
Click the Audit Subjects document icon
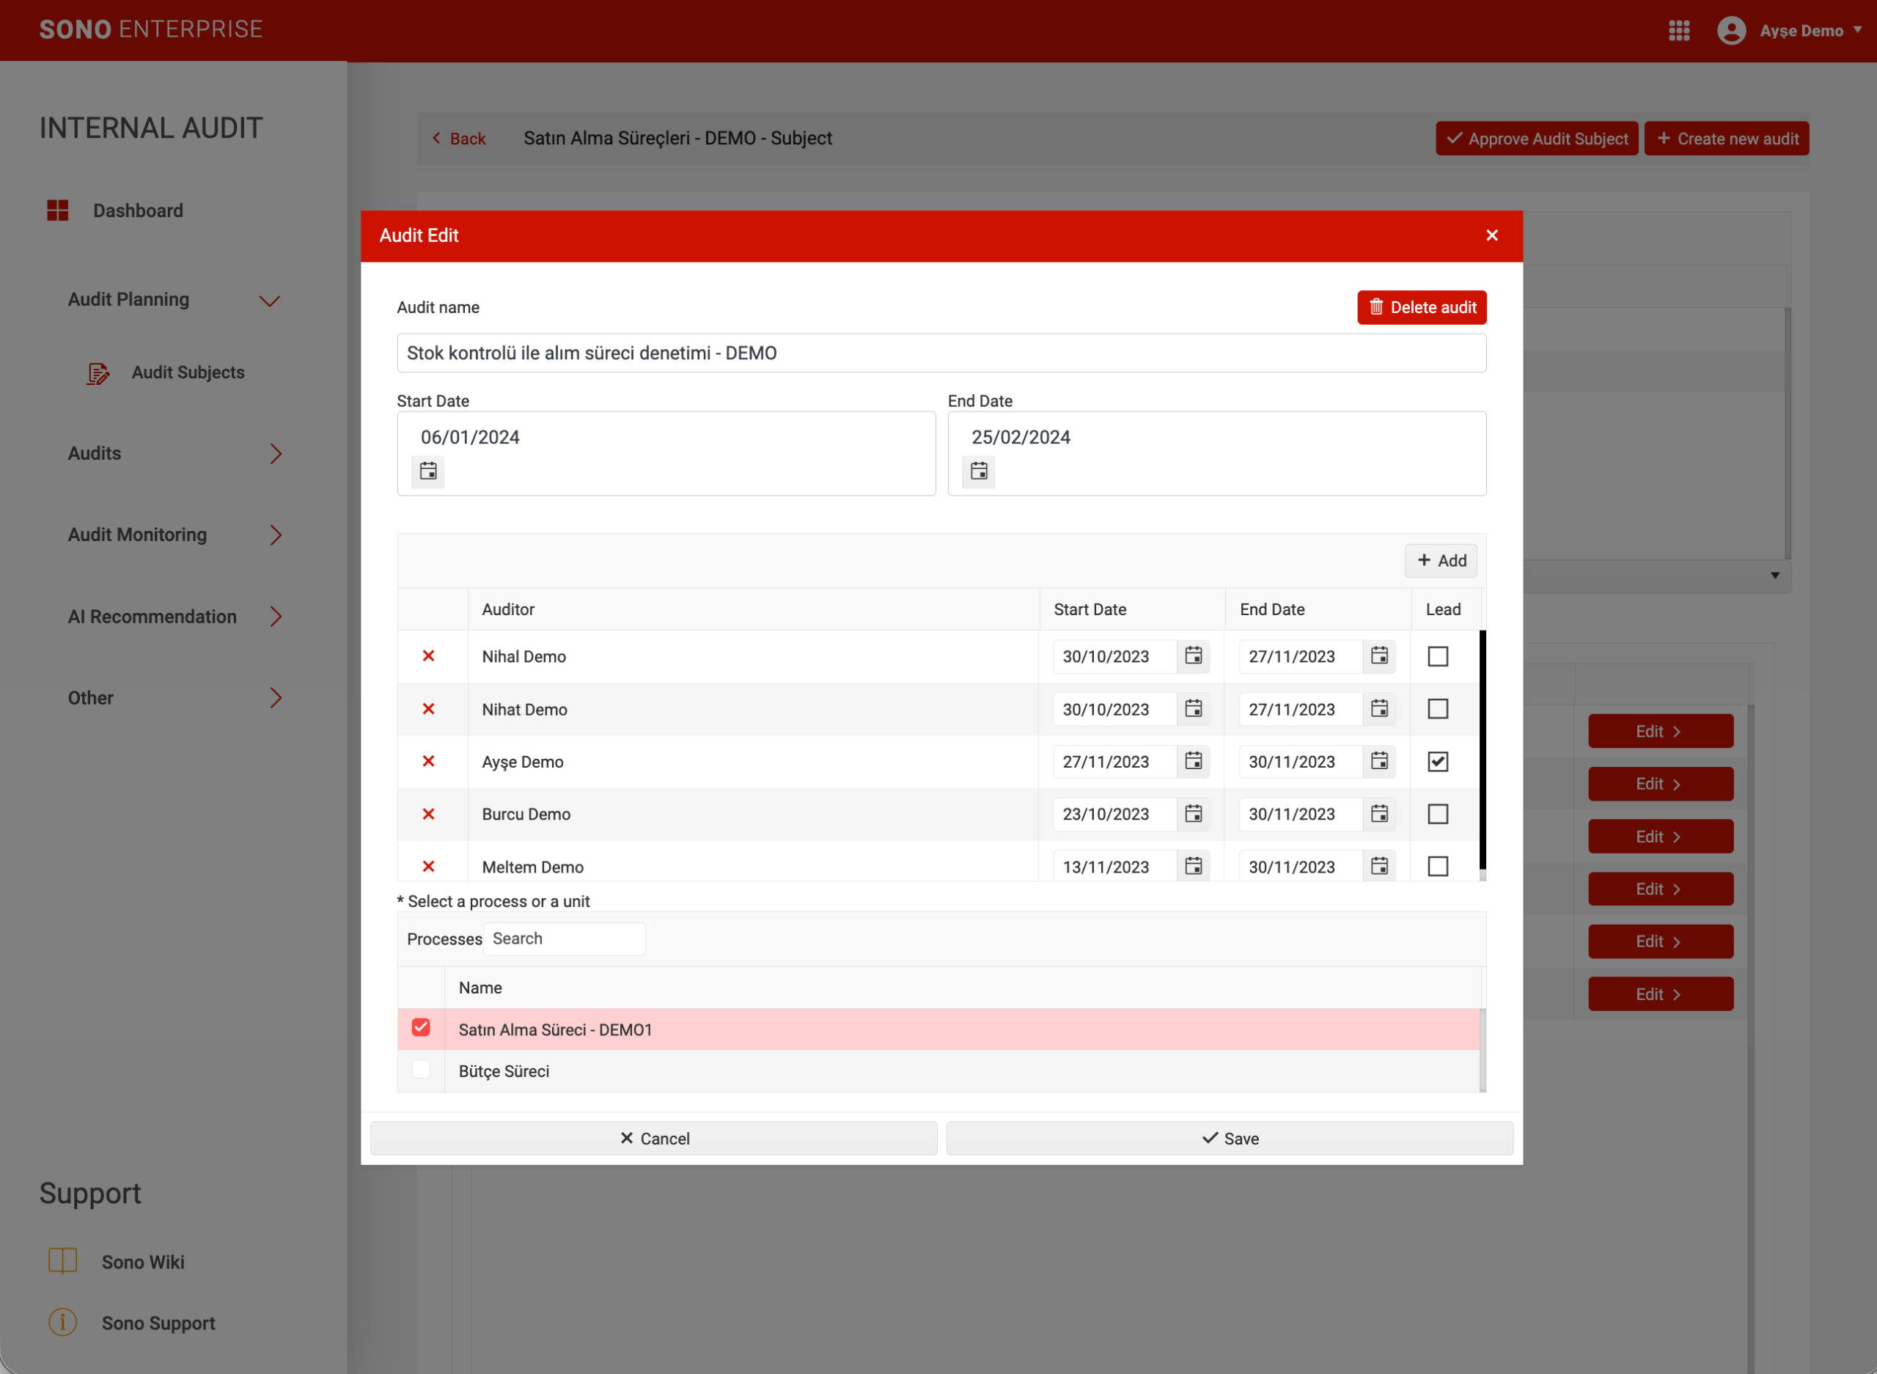point(98,373)
